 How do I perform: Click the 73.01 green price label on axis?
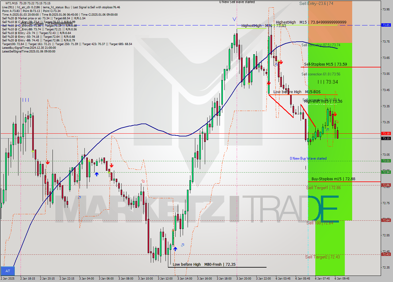(386, 161)
